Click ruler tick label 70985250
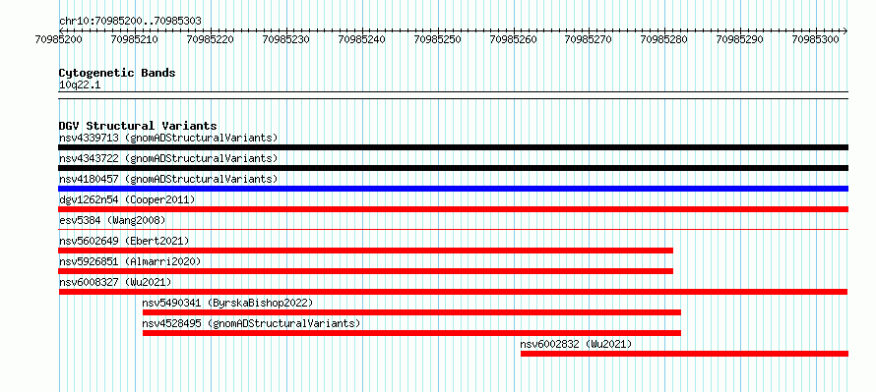Viewport: 876px width, 392px height. pos(437,39)
